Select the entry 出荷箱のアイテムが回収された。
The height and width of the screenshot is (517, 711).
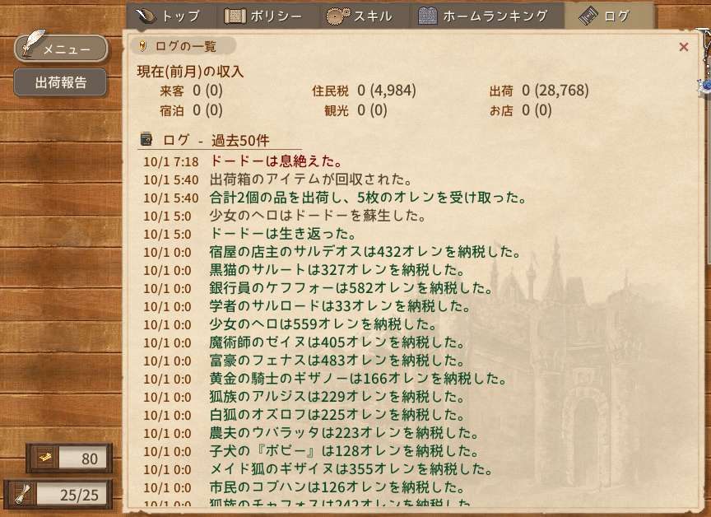pyautogui.click(x=311, y=179)
